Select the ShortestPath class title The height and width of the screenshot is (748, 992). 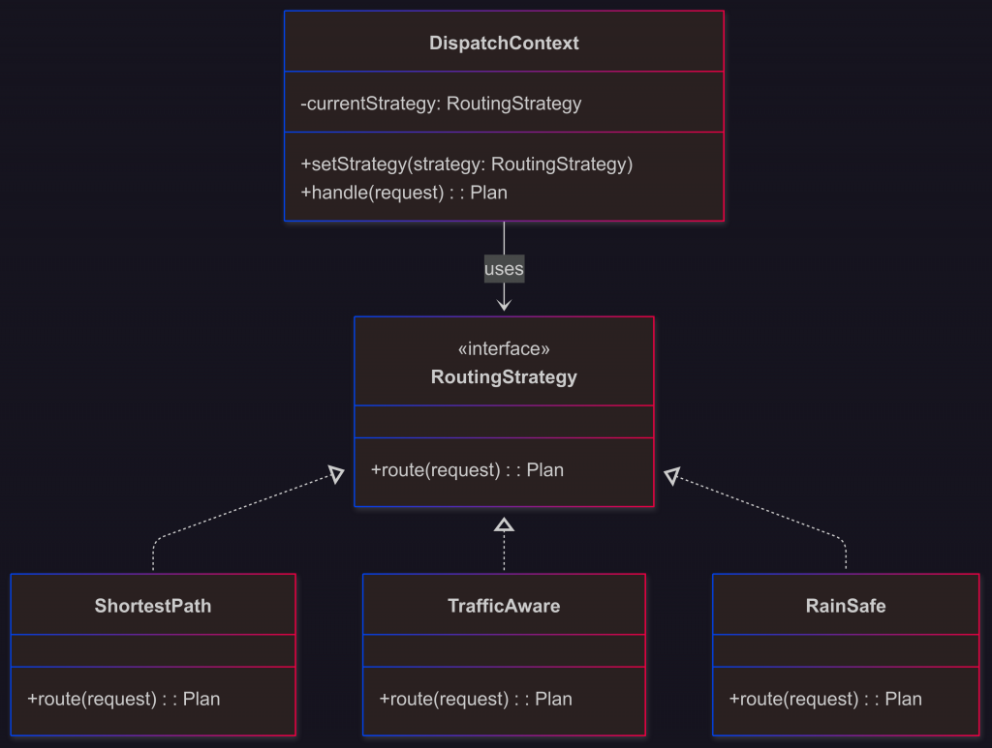coord(153,606)
